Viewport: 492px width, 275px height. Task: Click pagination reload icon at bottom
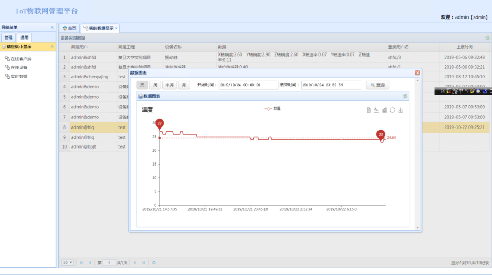(154, 263)
